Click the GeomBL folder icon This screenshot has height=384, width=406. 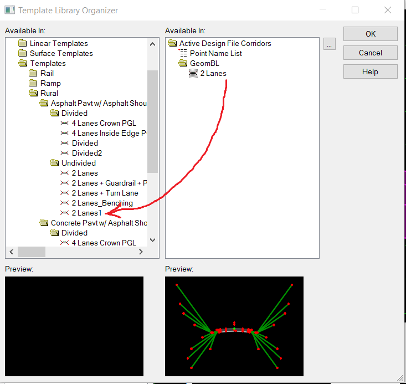coord(183,63)
